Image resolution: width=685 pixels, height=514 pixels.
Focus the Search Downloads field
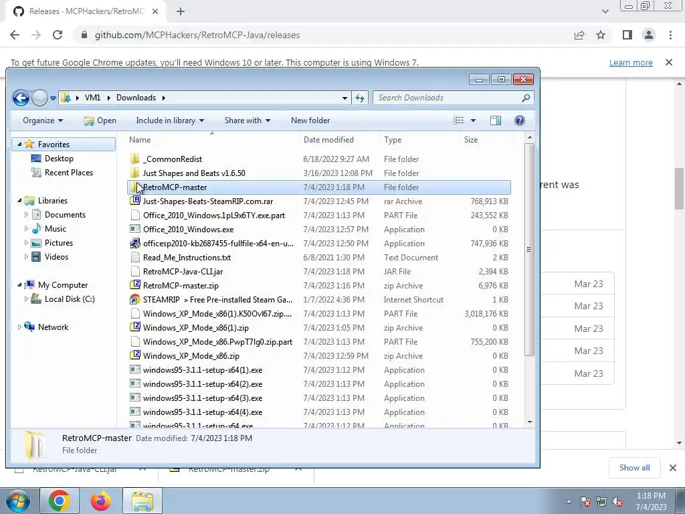tap(453, 98)
